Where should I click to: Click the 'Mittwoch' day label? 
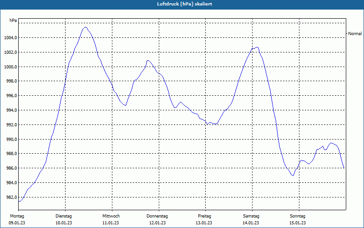[x=111, y=216]
